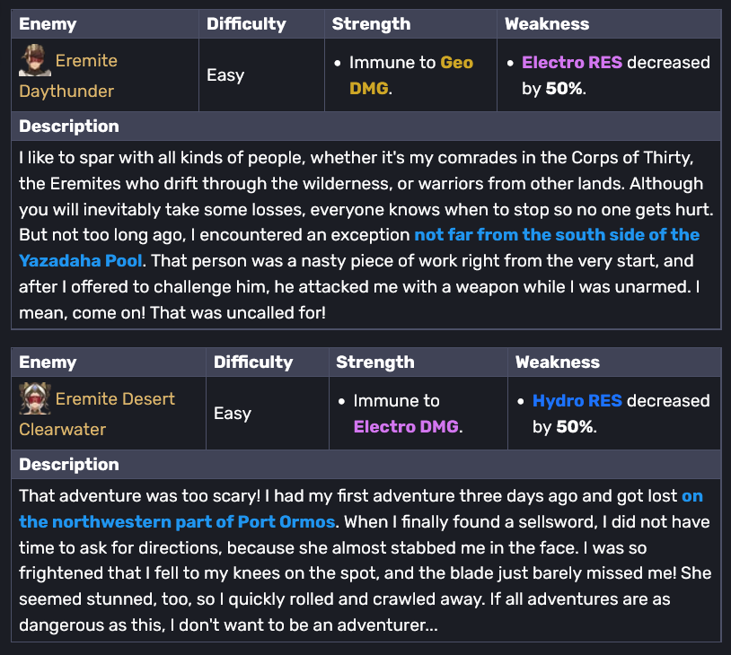Click the Easy difficulty cell for Eremite Daythunder
Screen dimensions: 731x655
click(x=226, y=75)
